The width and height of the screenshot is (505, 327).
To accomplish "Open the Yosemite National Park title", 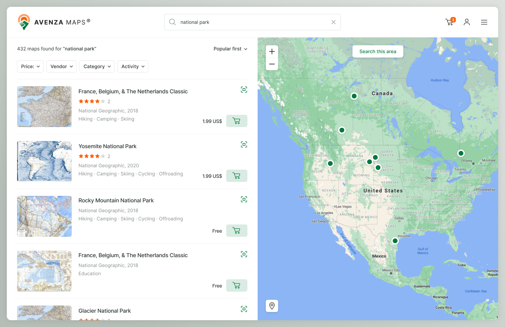I will pyautogui.click(x=107, y=146).
